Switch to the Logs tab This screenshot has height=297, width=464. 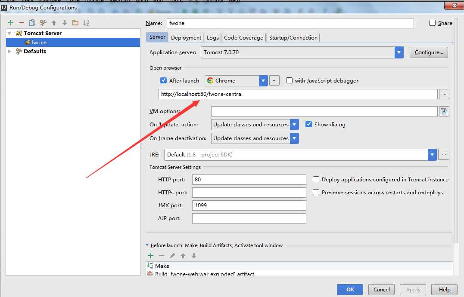212,37
